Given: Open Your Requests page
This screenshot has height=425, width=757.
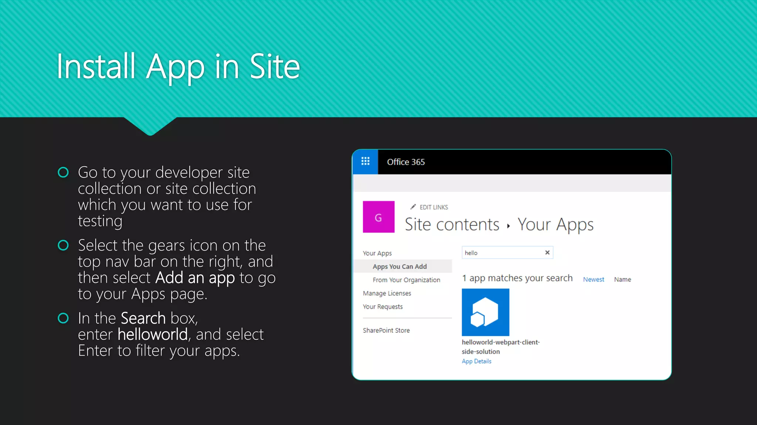Looking at the screenshot, I should 383,307.
